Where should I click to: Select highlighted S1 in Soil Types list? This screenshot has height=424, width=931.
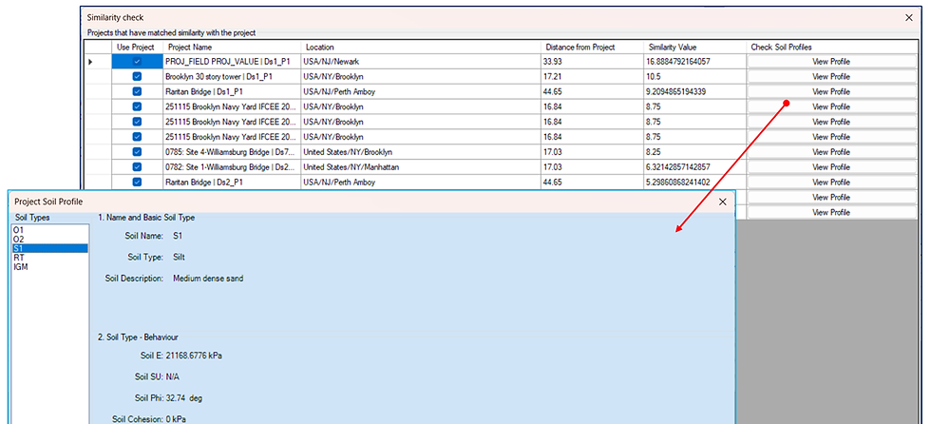(49, 248)
